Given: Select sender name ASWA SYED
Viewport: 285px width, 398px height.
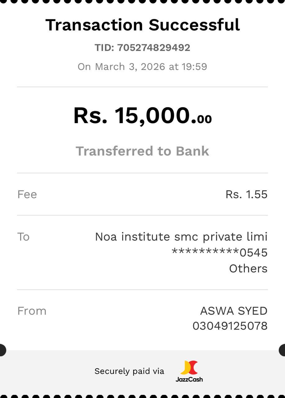Looking at the screenshot, I should click(233, 311).
